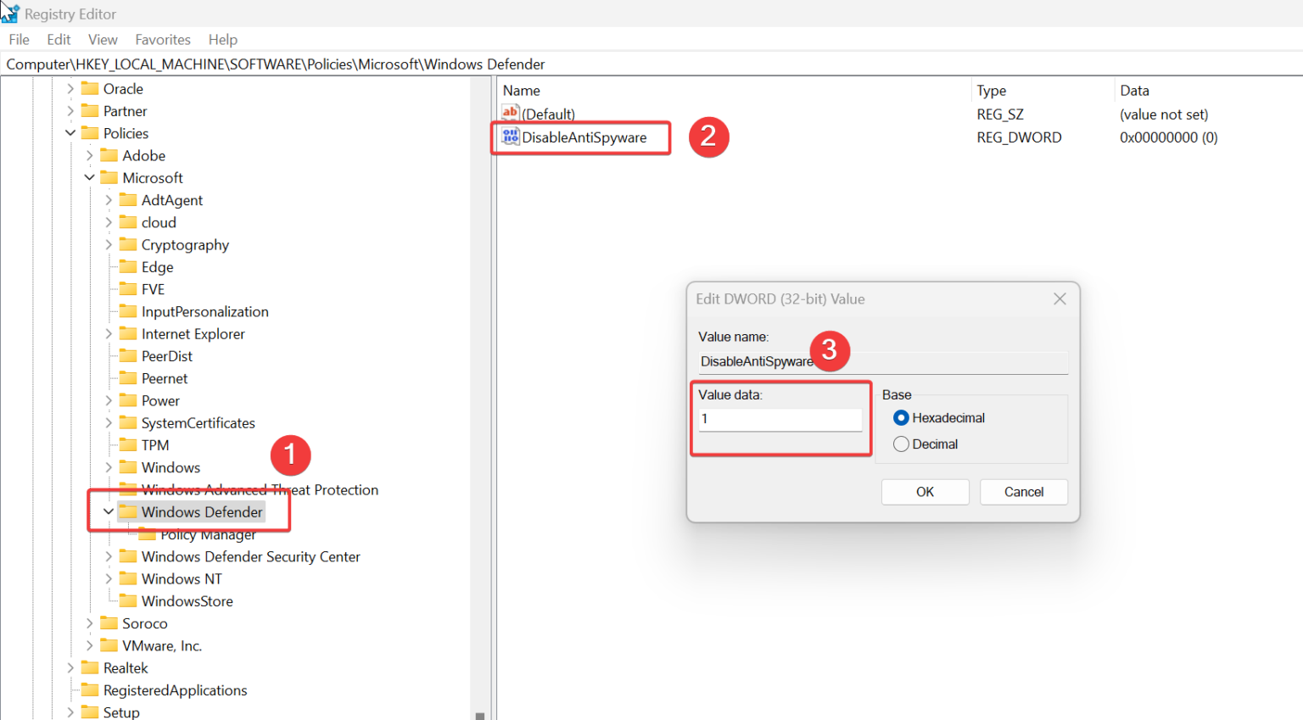
Task: Select the AdtAgent key in tree
Action: coord(172,200)
